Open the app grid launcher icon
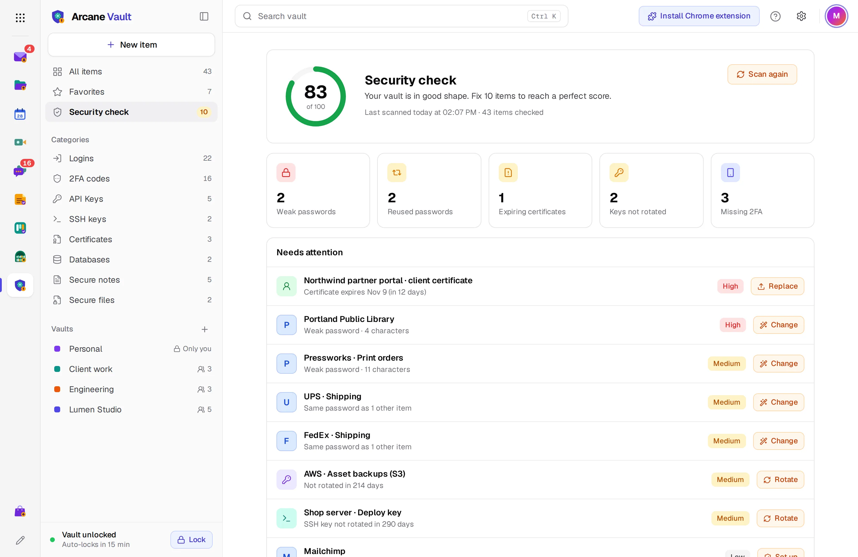The height and width of the screenshot is (557, 858). point(20,17)
